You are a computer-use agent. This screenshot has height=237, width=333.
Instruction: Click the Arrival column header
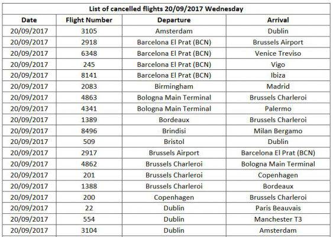point(278,20)
